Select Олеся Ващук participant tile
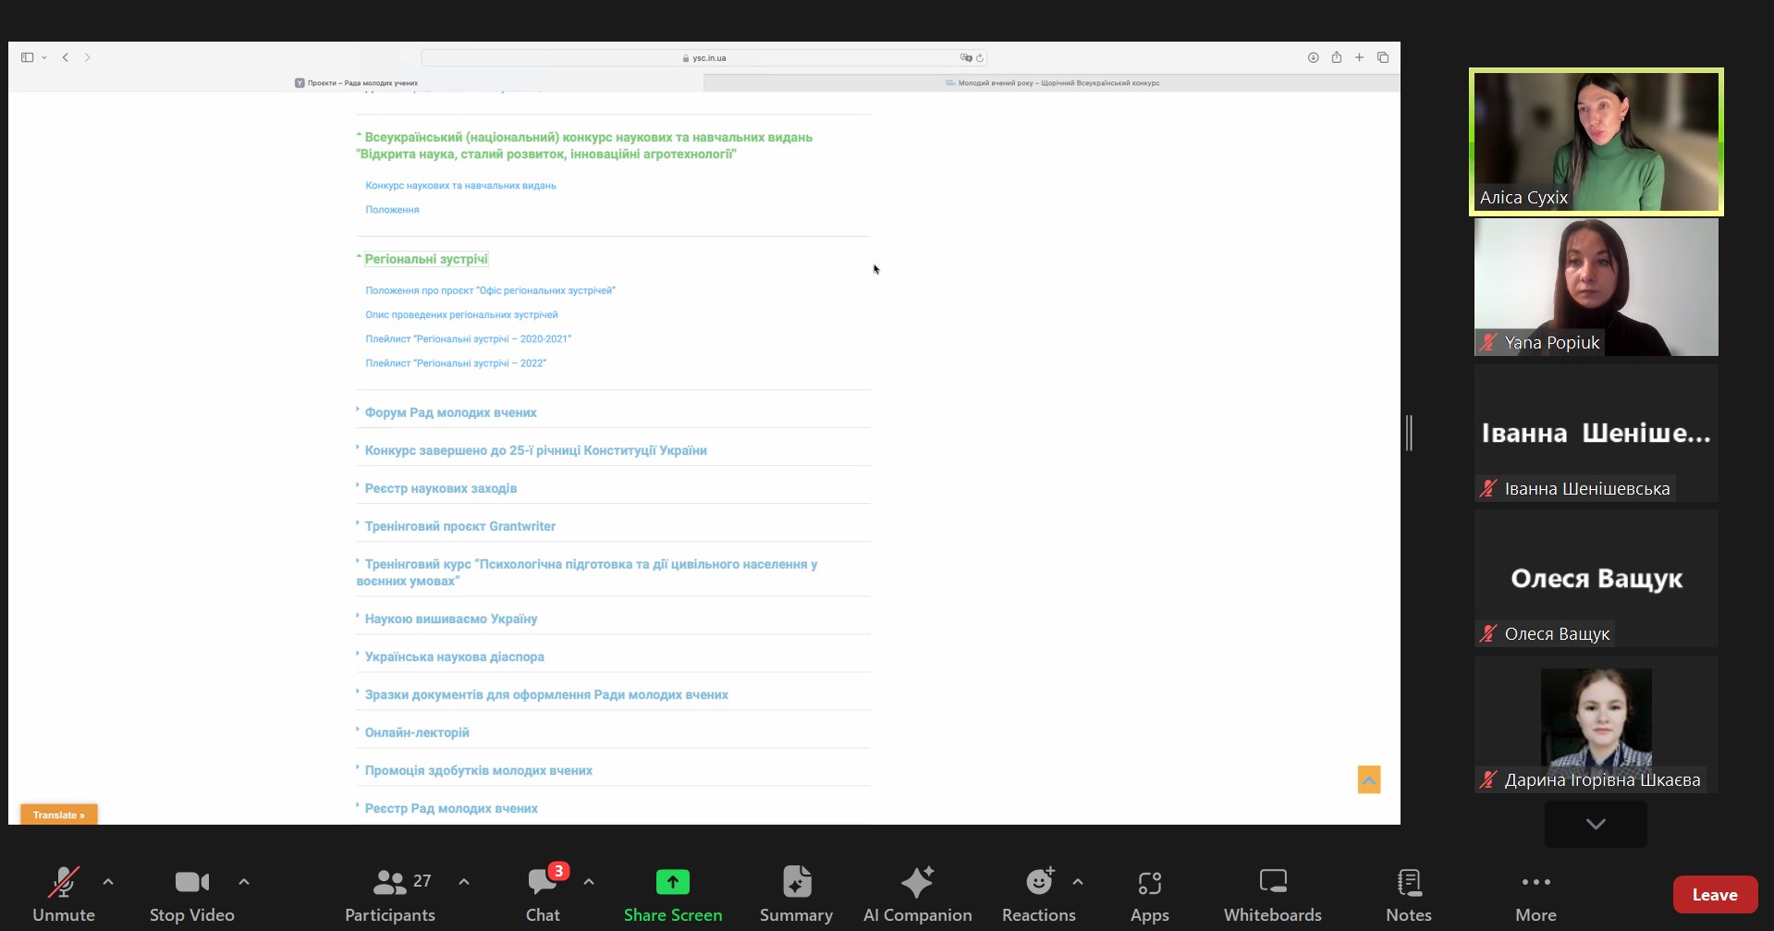 tap(1596, 578)
